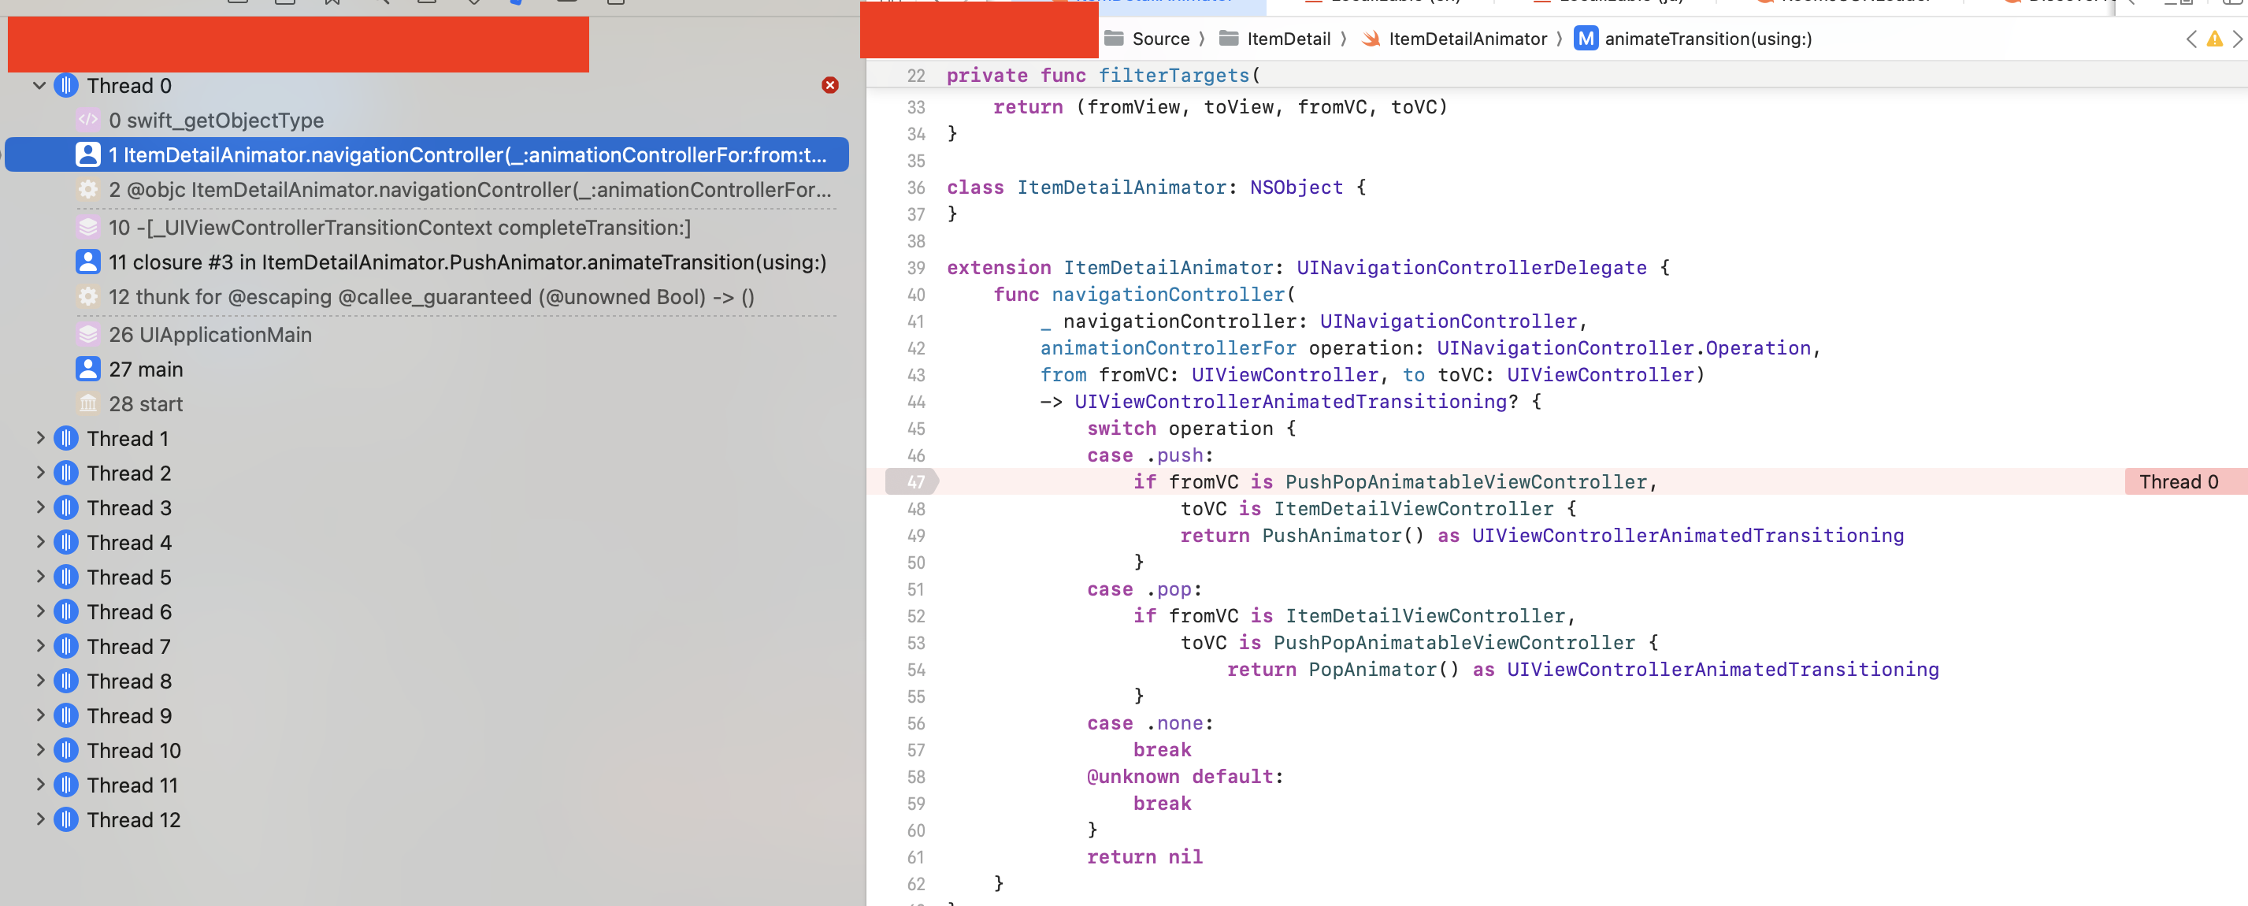
Task: Click 'return PopAnimator()' on line 54
Action: point(1343,670)
